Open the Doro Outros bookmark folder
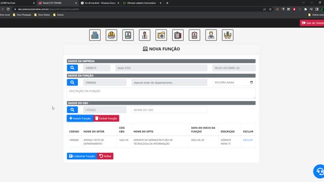The width and height of the screenshot is (324, 182). pos(42,15)
